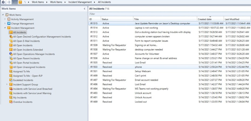
Task: Click All Open Operations Manager Incidents icon
Action: [11, 54]
